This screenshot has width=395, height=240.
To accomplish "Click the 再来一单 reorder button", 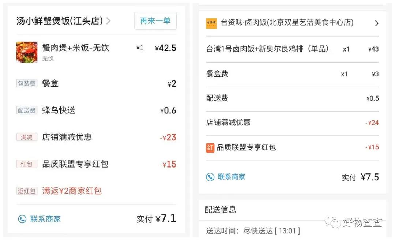I will 155,21.
